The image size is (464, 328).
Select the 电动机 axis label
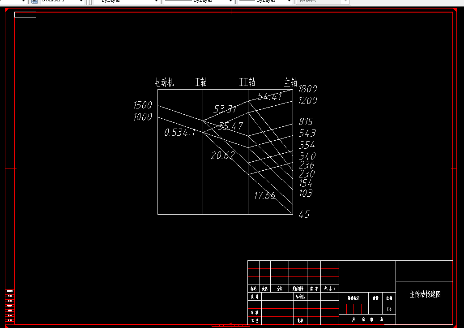tap(164, 82)
